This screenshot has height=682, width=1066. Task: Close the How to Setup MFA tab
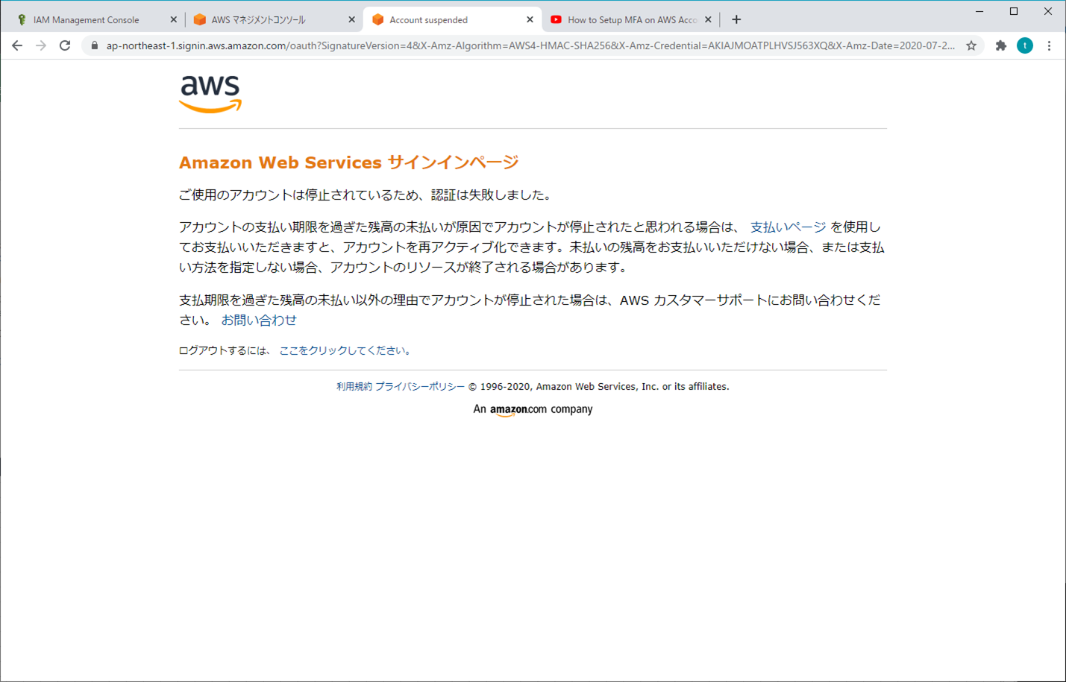pyautogui.click(x=708, y=20)
